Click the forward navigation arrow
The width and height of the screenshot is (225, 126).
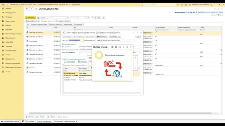point(31,9)
